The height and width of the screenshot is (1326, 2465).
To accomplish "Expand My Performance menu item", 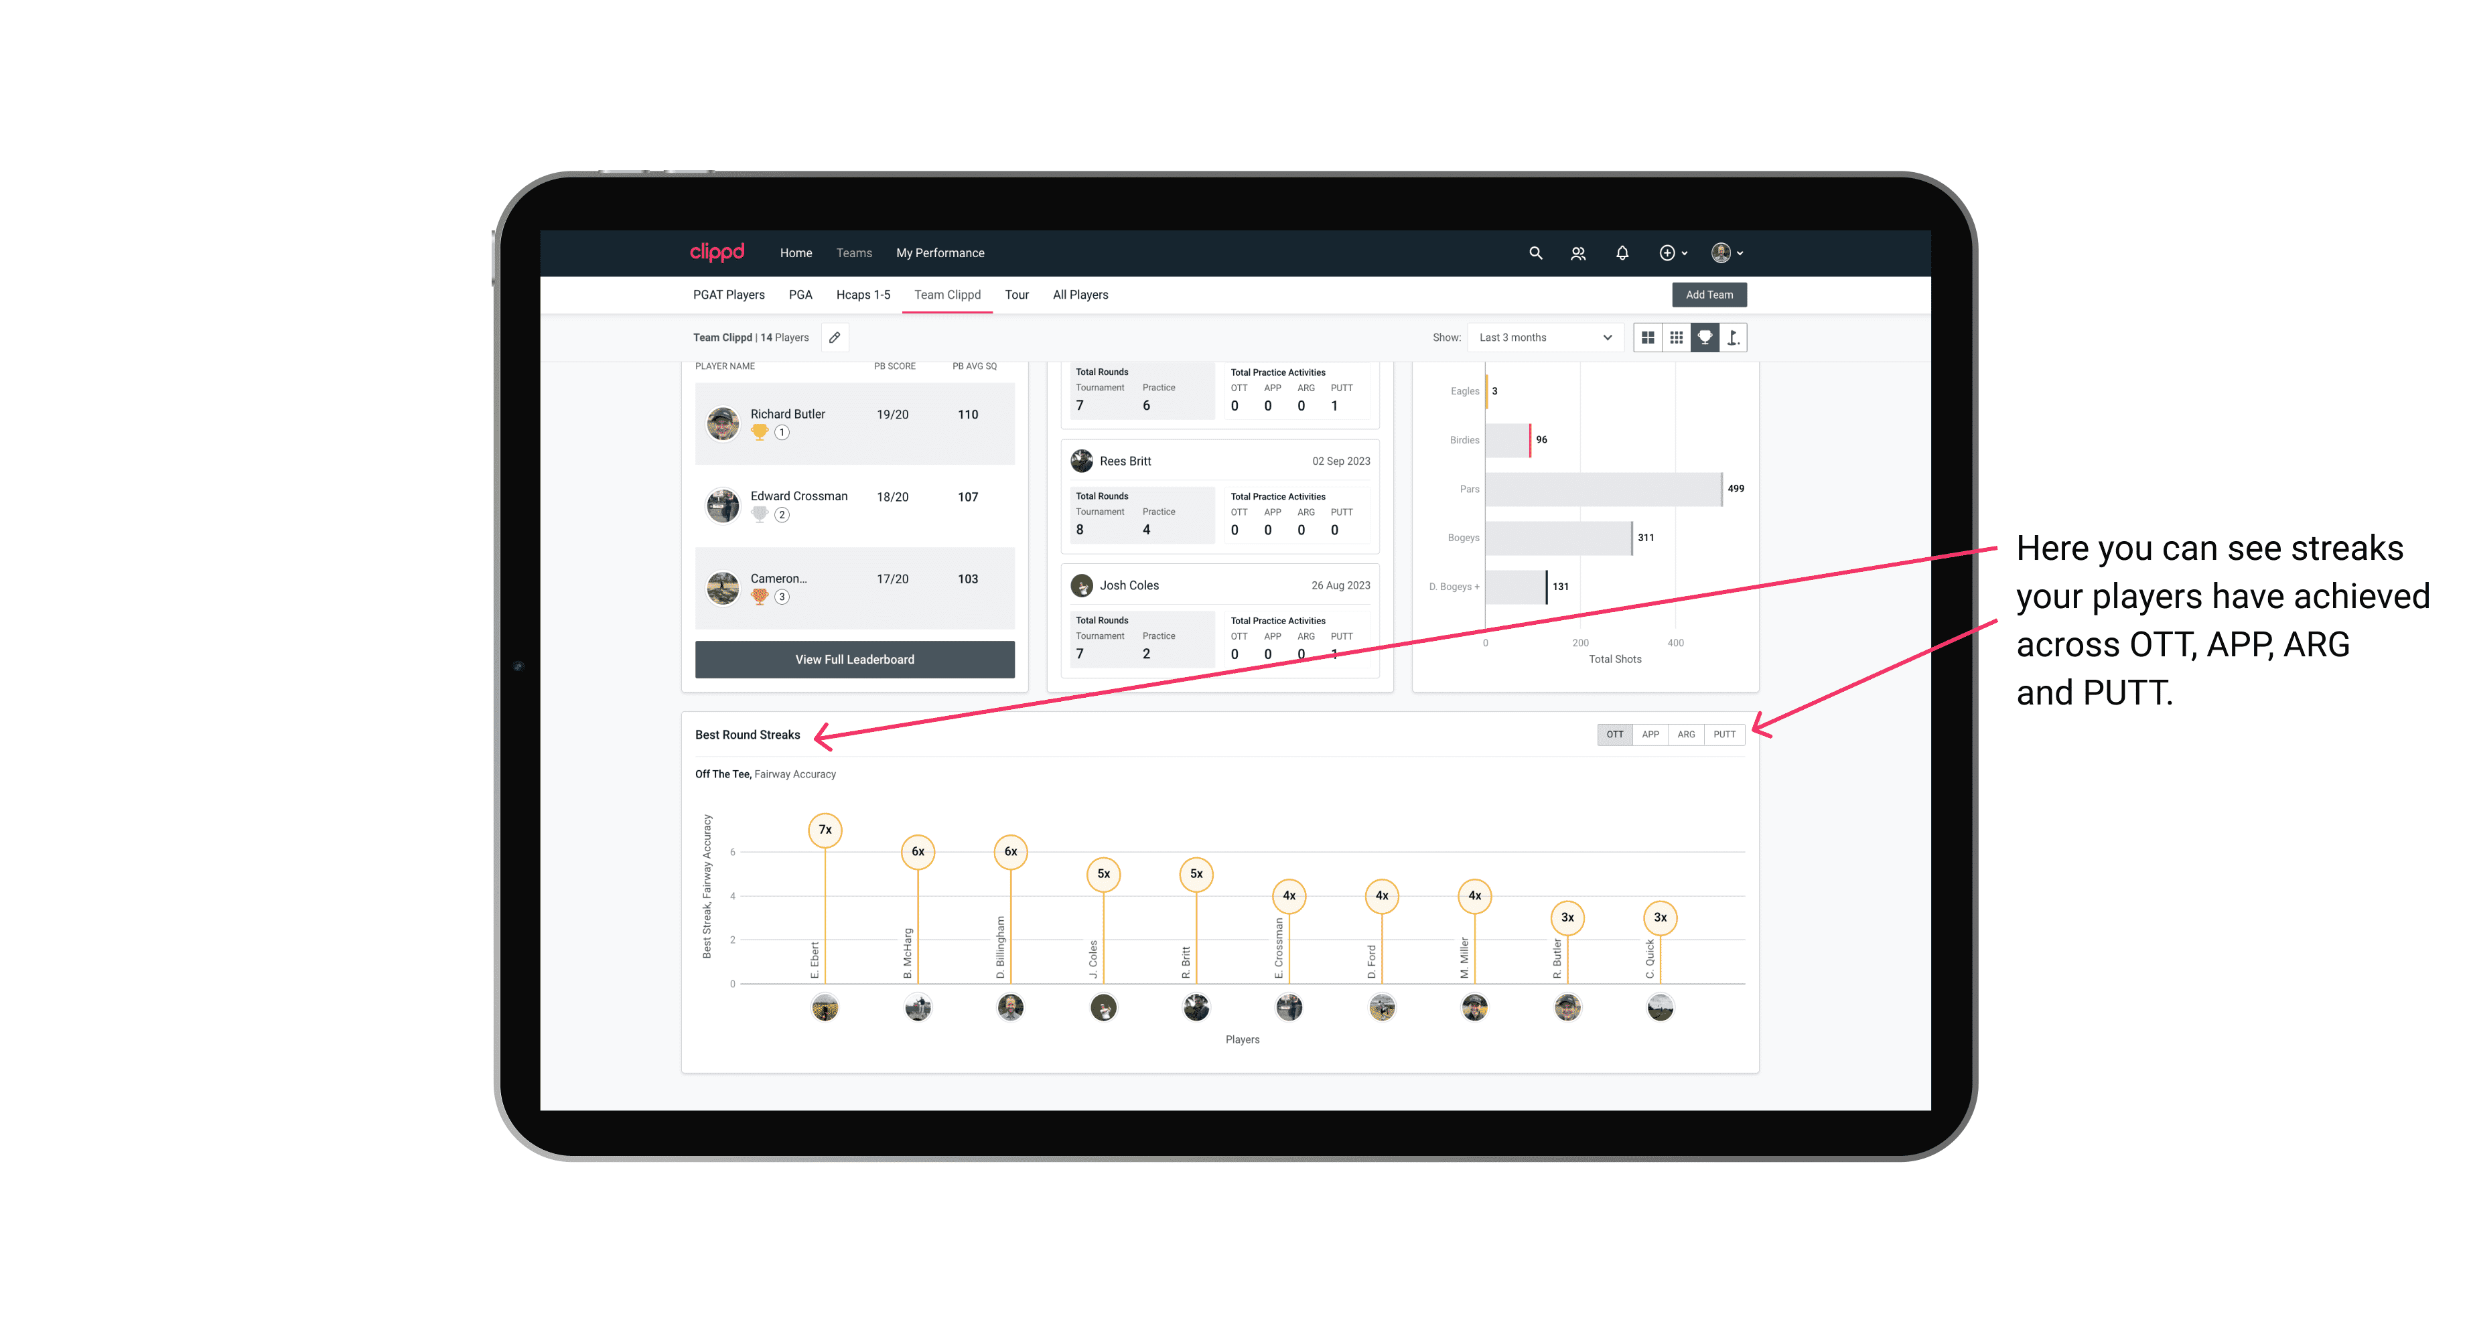I will [x=942, y=253].
